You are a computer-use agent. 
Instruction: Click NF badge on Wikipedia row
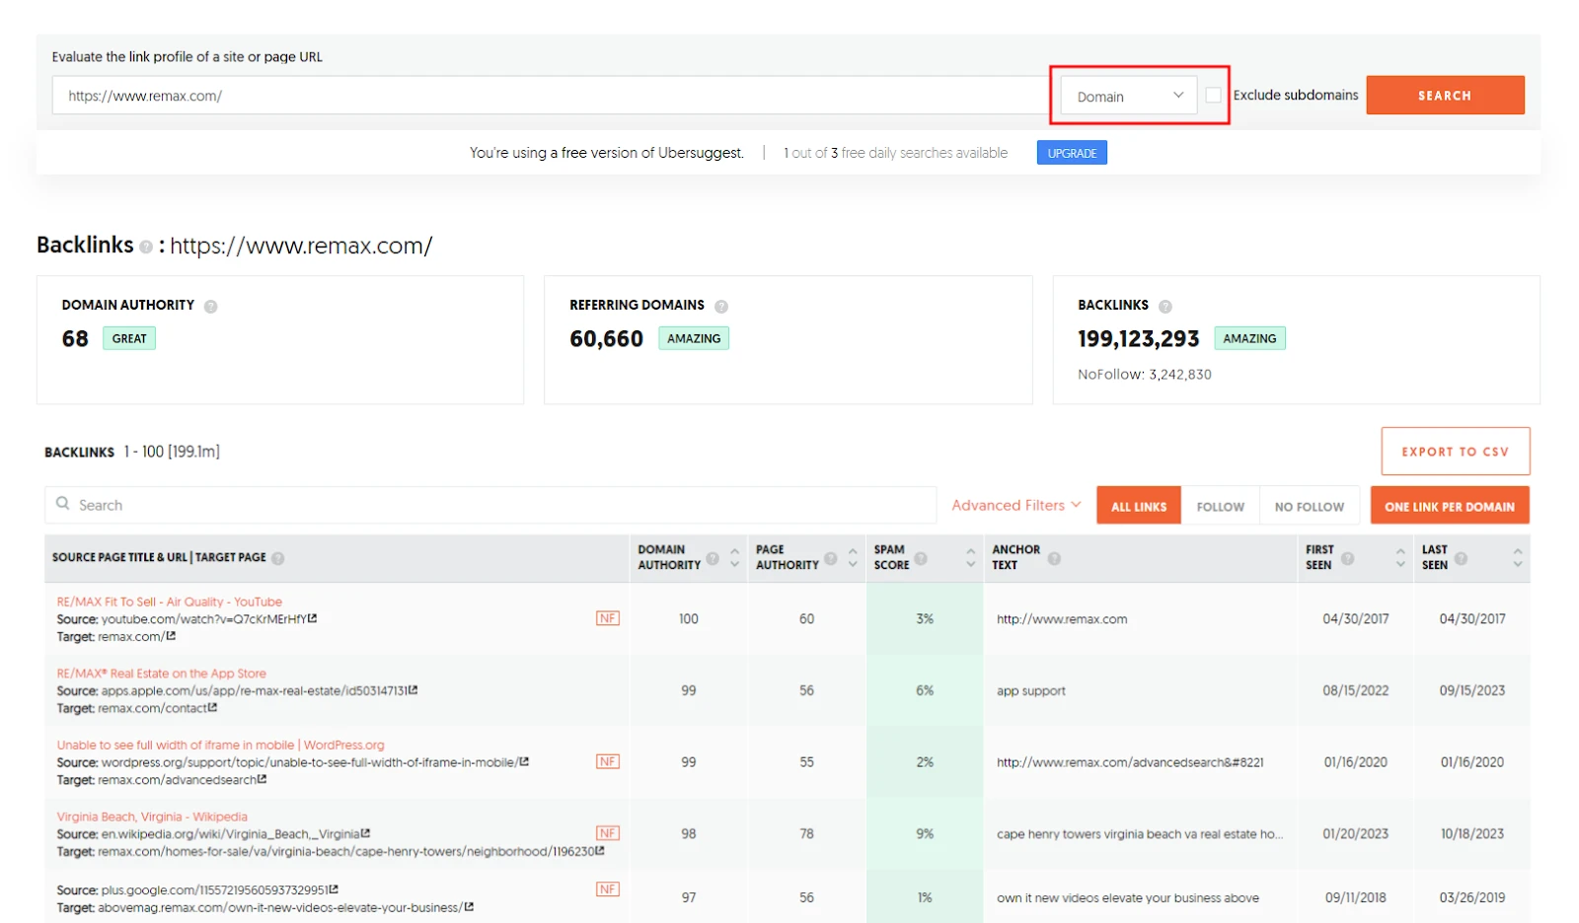pos(608,833)
